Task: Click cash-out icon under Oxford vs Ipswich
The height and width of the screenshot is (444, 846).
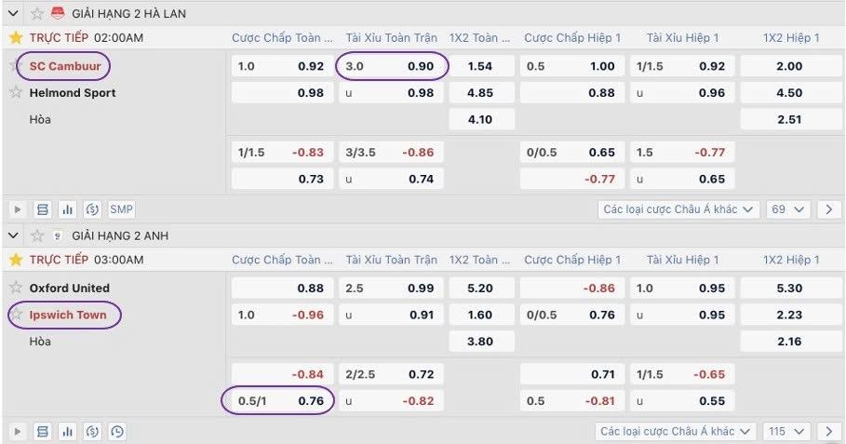Action: [x=91, y=432]
